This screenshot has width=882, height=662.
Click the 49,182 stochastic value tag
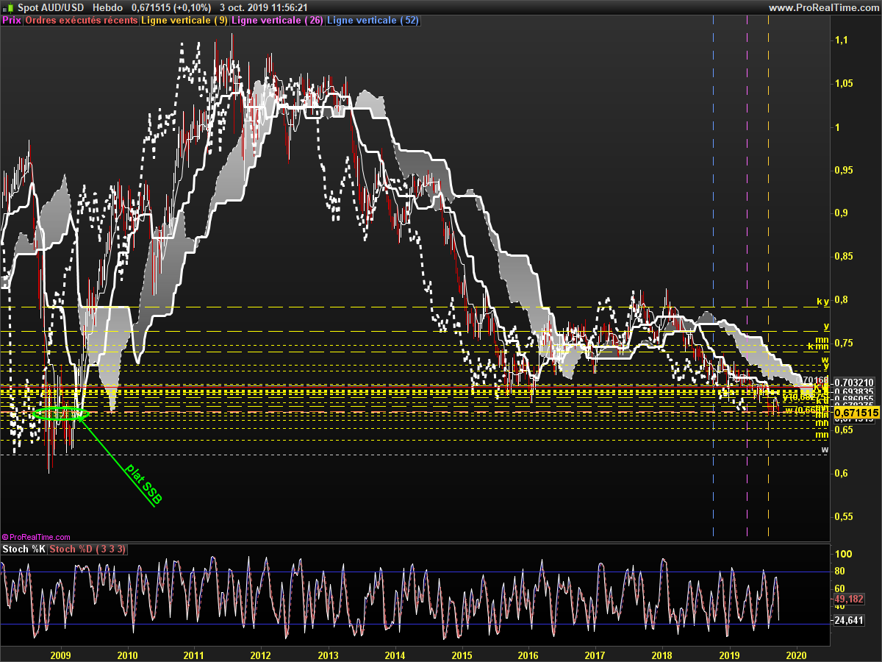(847, 599)
